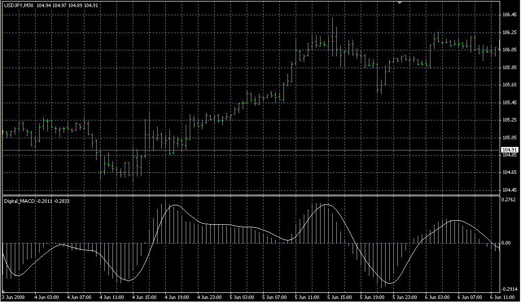Click the 105.65 price scale label
The image size is (521, 302).
click(509, 85)
